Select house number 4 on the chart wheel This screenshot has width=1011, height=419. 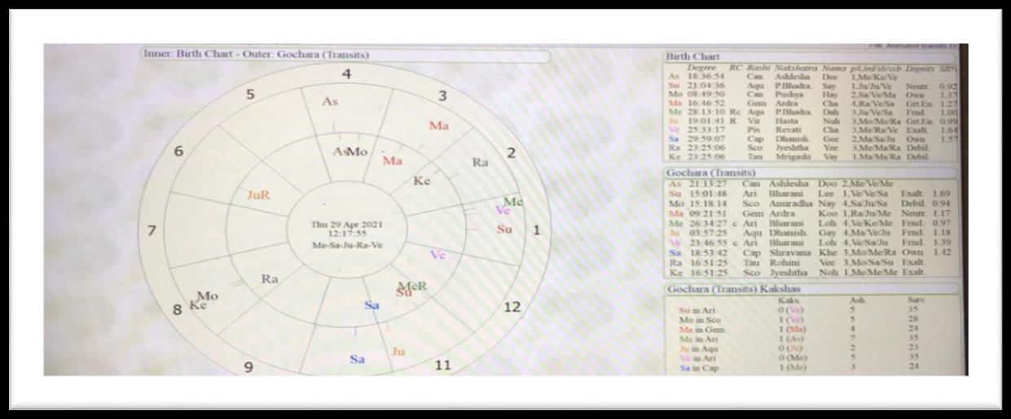pyautogui.click(x=346, y=75)
